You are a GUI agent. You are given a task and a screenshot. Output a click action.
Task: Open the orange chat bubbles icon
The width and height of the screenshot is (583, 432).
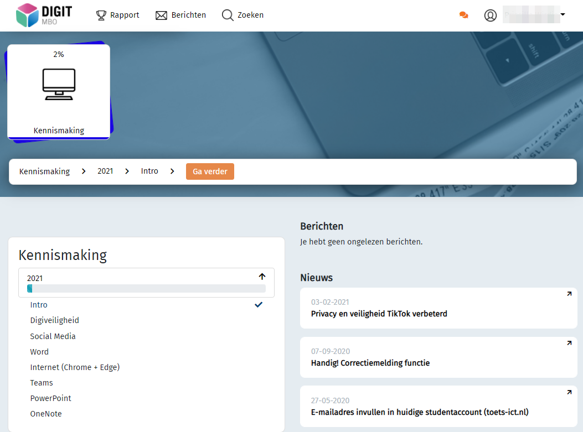(x=464, y=15)
